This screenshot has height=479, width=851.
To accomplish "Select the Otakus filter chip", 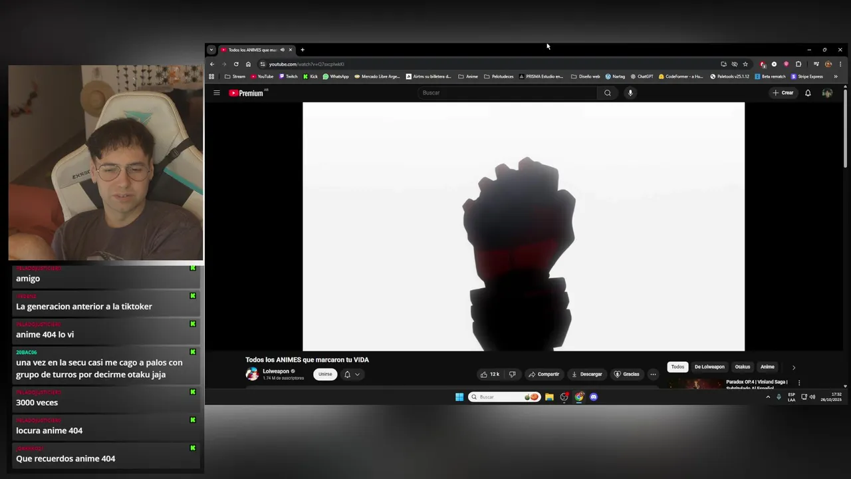I will [x=743, y=367].
